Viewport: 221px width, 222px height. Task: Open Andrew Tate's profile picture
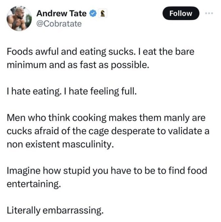(19, 18)
